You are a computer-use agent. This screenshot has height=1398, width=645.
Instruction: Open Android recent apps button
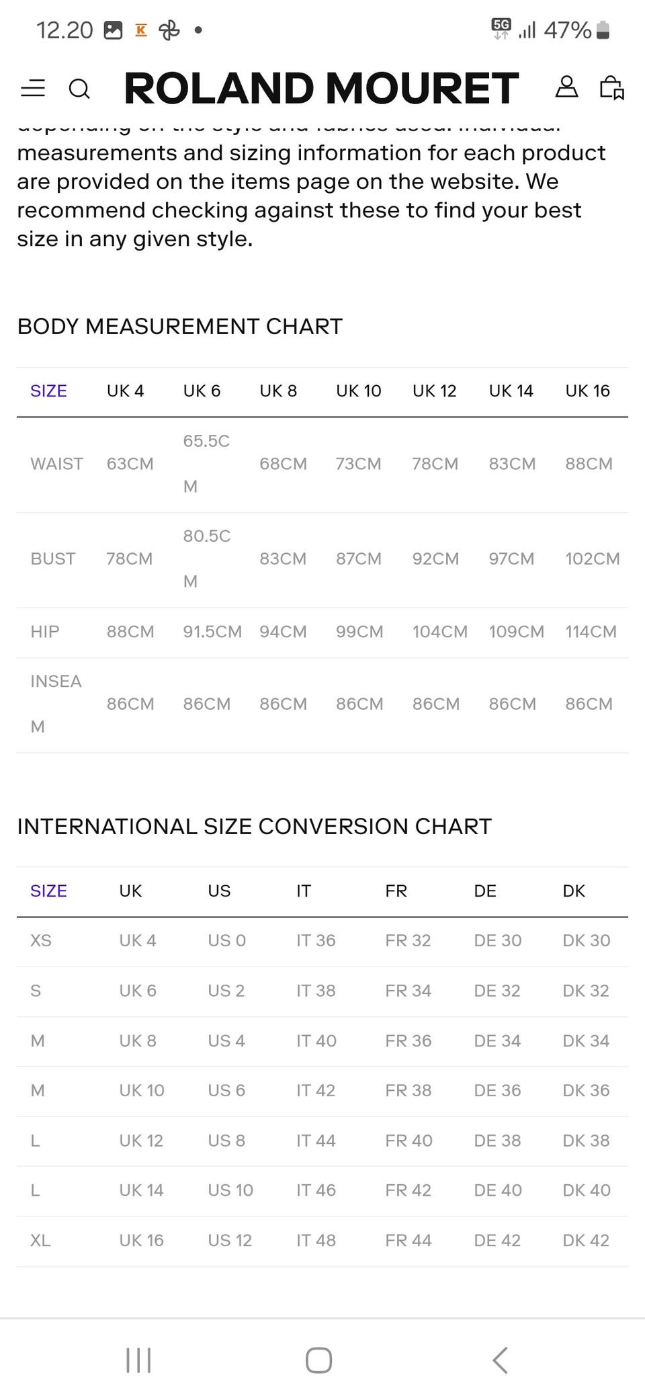click(x=138, y=1360)
